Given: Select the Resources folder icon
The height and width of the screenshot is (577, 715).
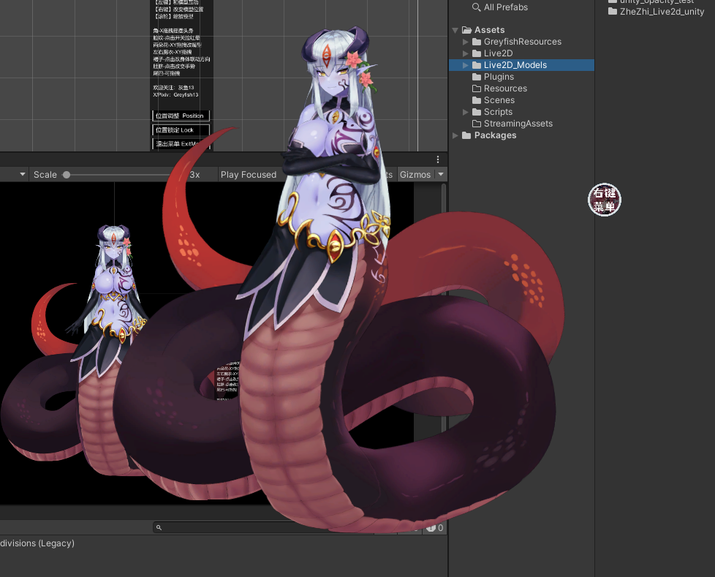Looking at the screenshot, I should (x=477, y=88).
